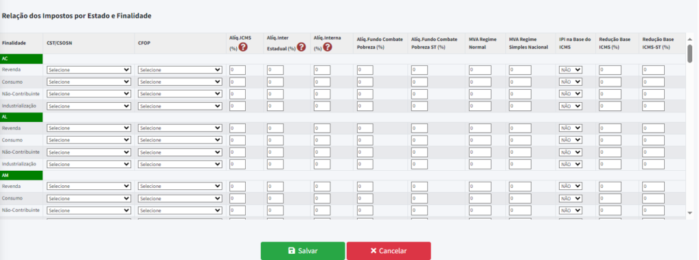
Task: Click Alíq.ICMS field for AM Consumo
Action: point(238,198)
